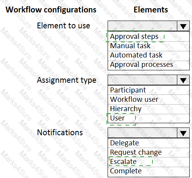Open the Notifications dropdown arrow
The height and width of the screenshot is (178, 192).
click(183, 133)
